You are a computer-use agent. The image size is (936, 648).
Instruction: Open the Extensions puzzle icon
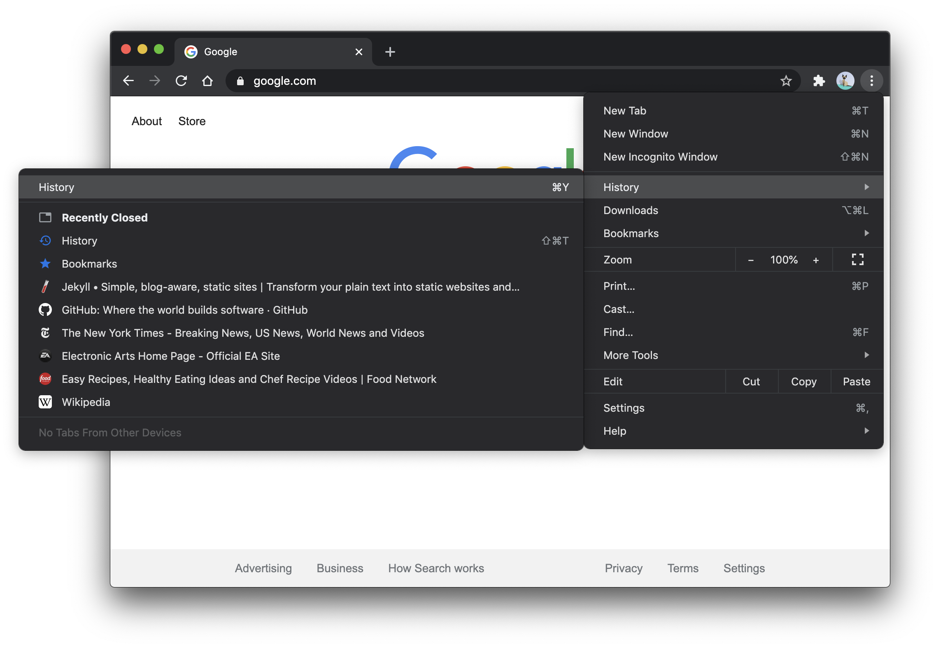(819, 81)
